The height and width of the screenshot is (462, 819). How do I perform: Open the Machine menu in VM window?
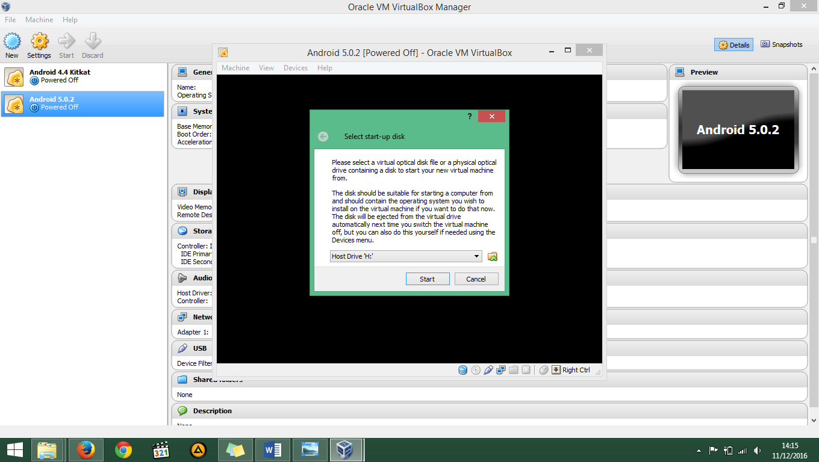[235, 68]
